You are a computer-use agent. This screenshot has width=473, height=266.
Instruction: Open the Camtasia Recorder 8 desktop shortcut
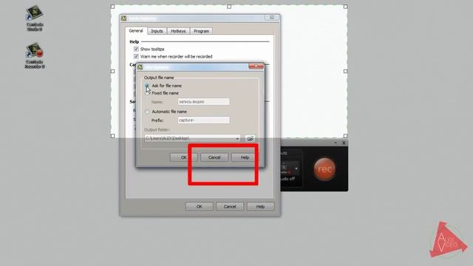click(x=35, y=55)
